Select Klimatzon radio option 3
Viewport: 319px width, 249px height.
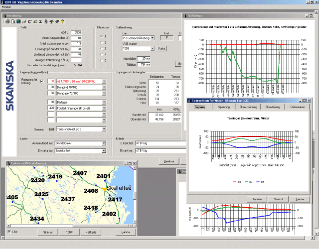(102, 48)
